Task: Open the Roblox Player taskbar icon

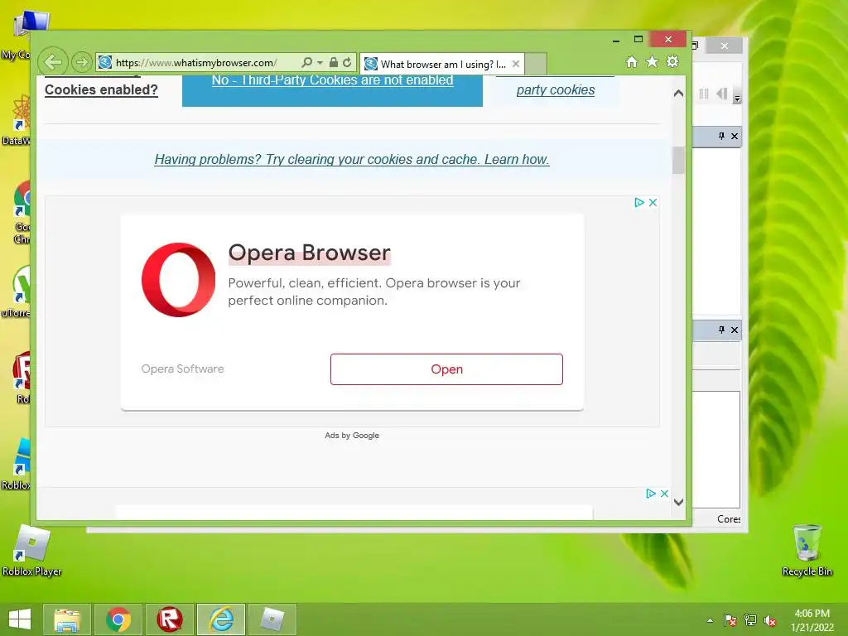Action: click(x=272, y=619)
